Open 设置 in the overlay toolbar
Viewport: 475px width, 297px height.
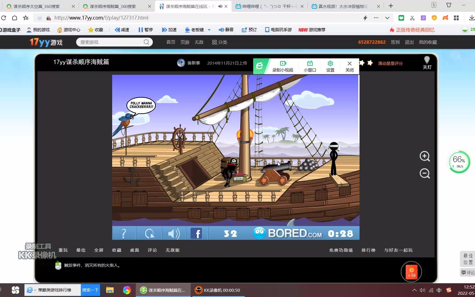point(330,67)
